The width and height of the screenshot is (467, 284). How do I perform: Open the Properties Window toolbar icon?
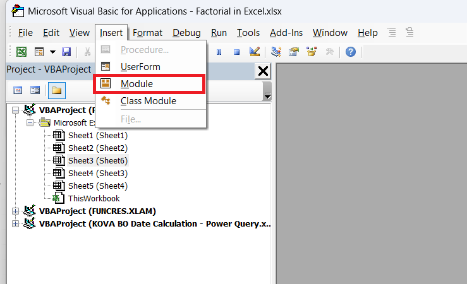294,52
